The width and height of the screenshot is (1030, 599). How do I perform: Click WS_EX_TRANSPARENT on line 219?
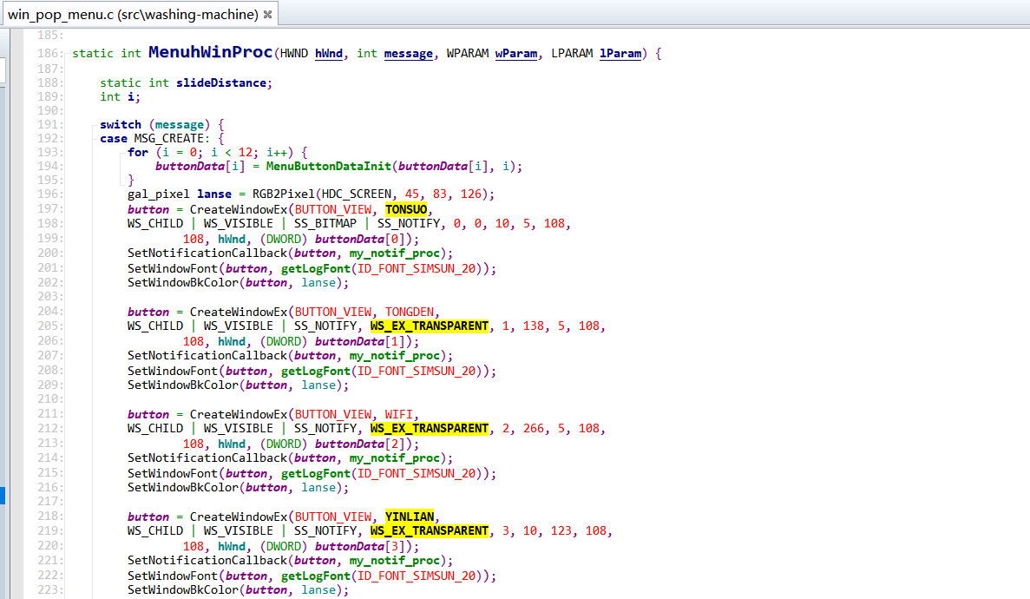[430, 531]
